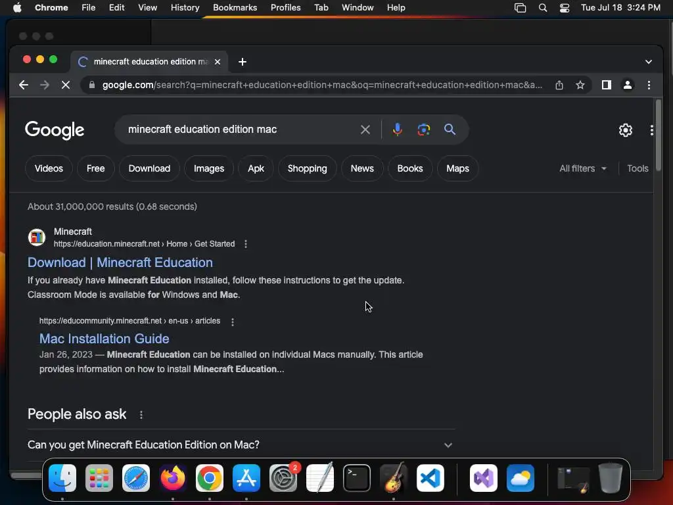Open the Chrome profile avatar icon
The width and height of the screenshot is (673, 505).
click(628, 85)
